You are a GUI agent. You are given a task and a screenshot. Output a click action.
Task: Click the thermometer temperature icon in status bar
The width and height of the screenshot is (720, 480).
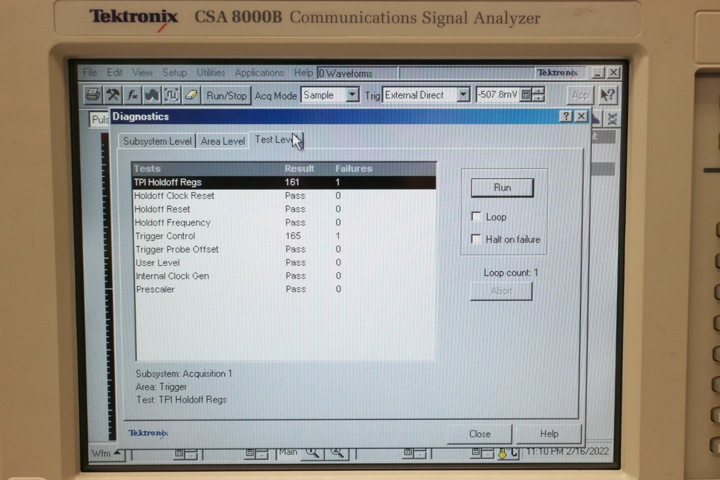pos(502,452)
